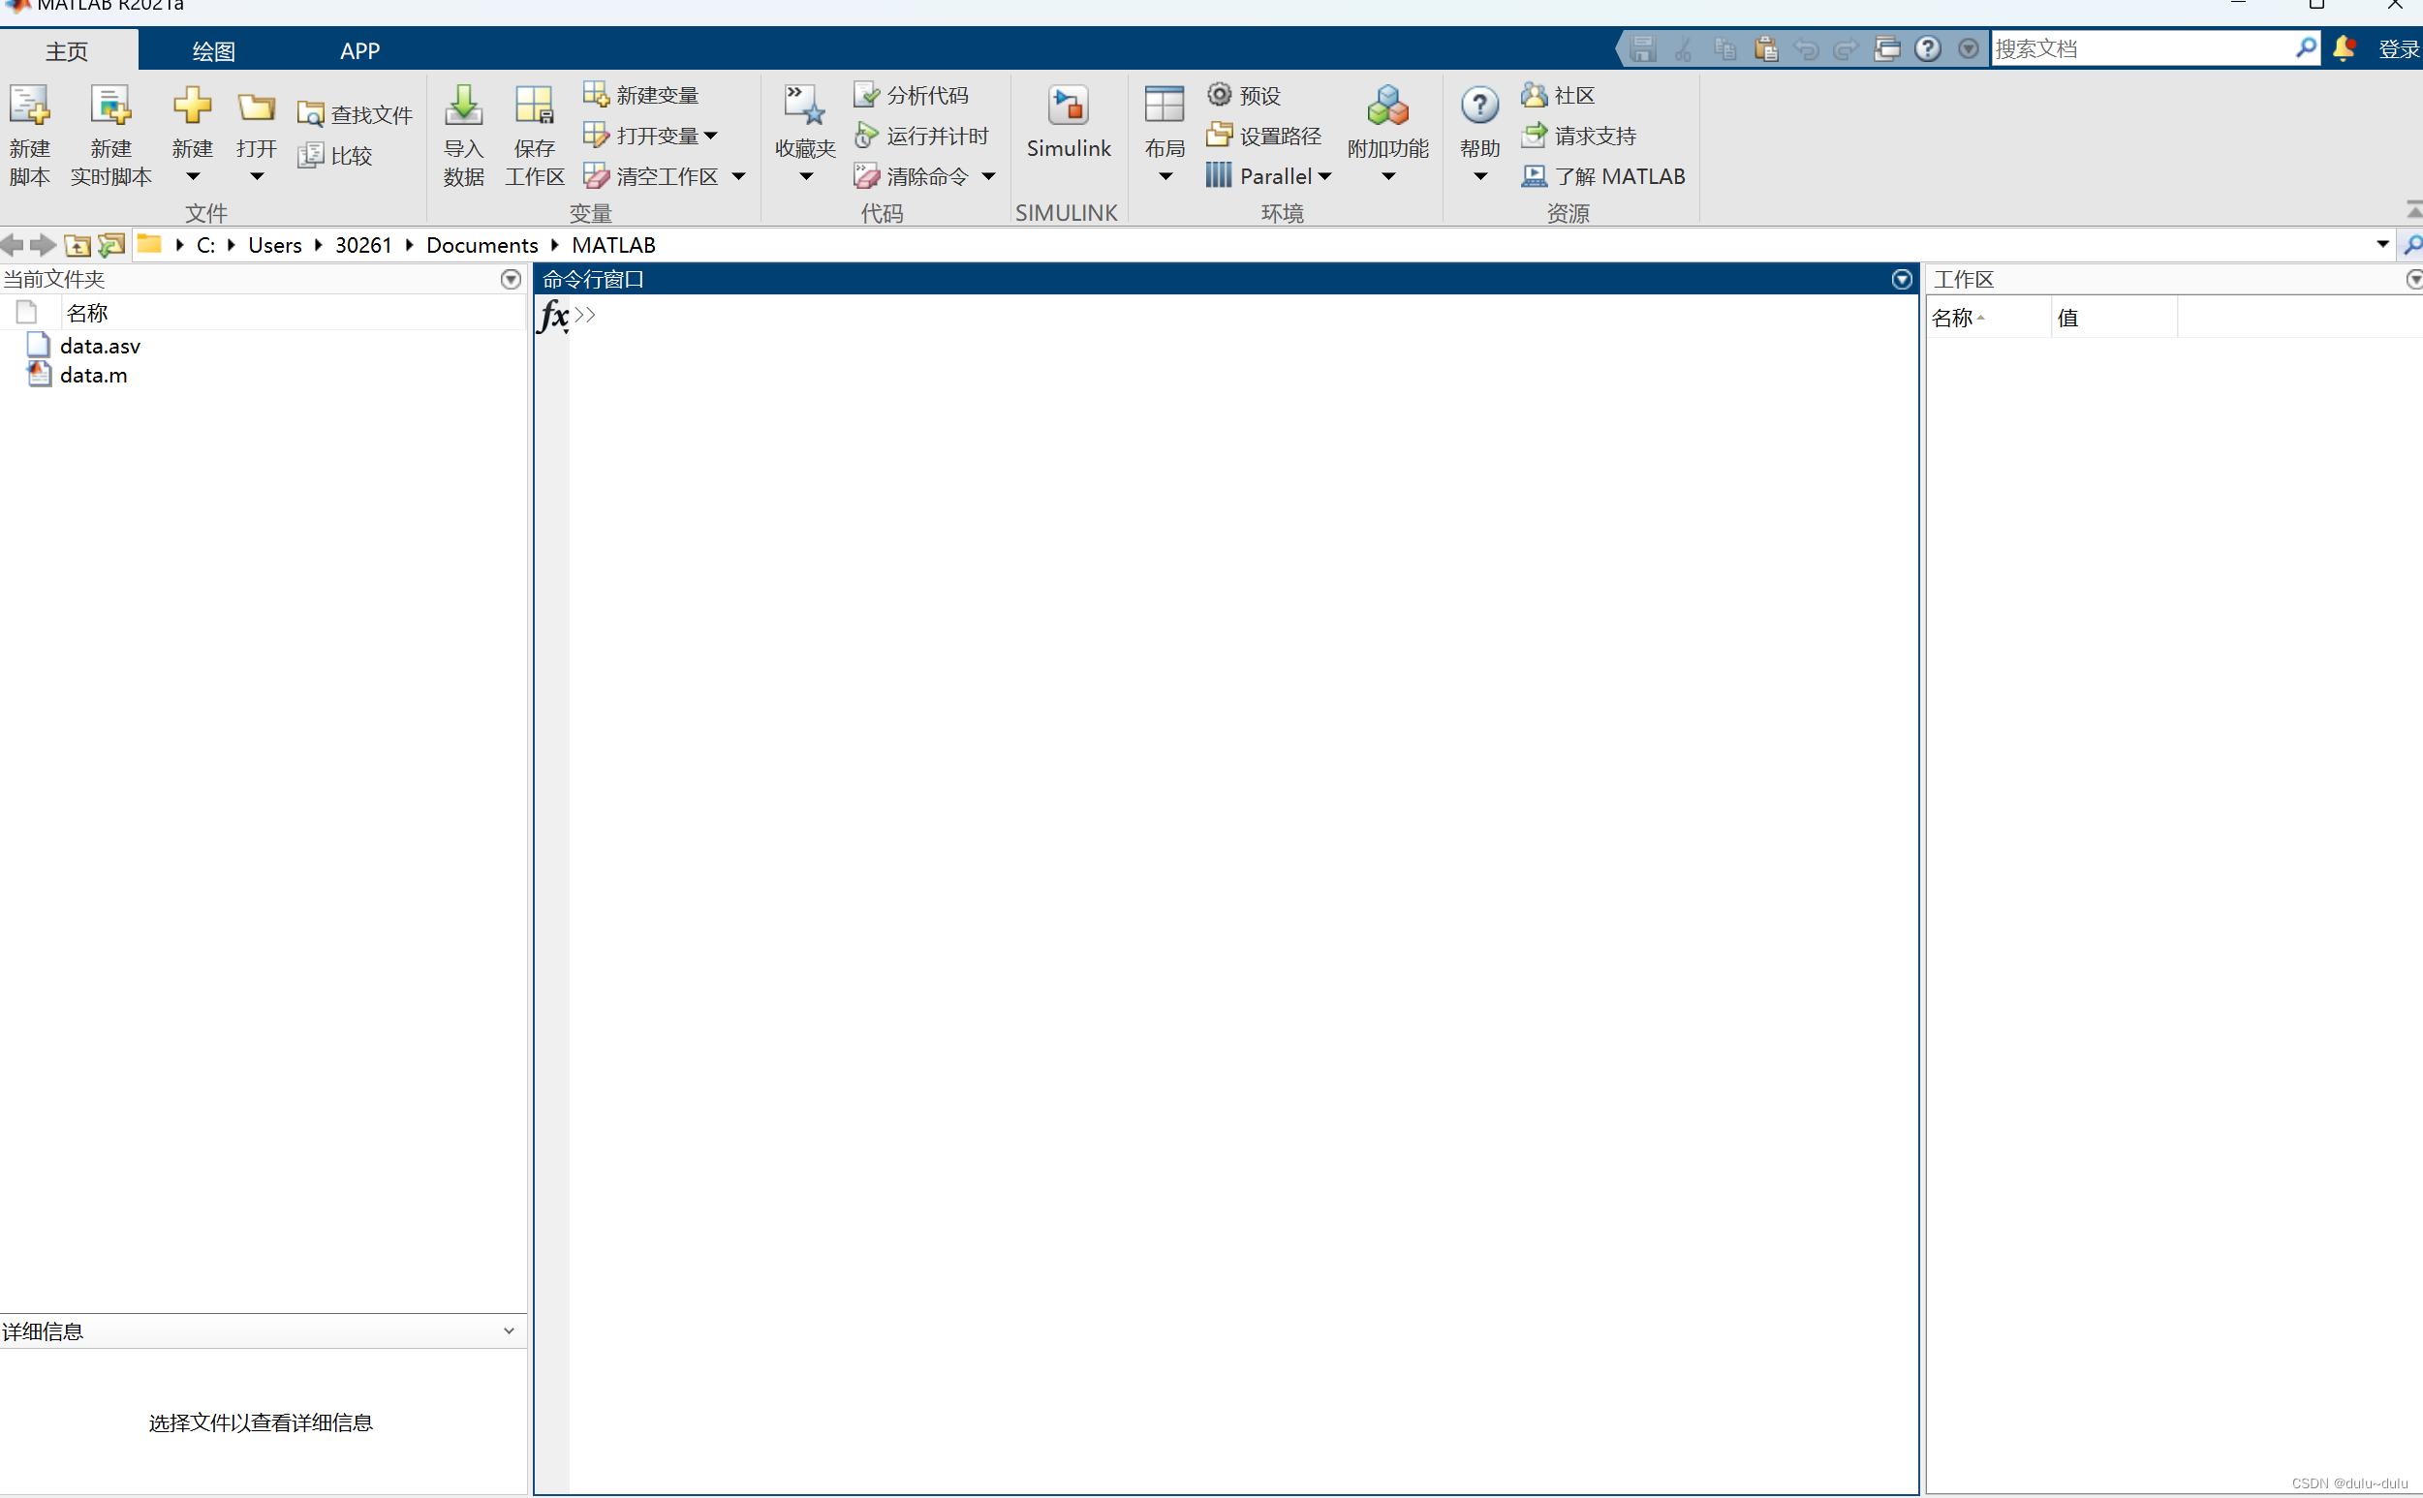
Task: Expand the 新建 dropdown arrow
Action: [193, 176]
